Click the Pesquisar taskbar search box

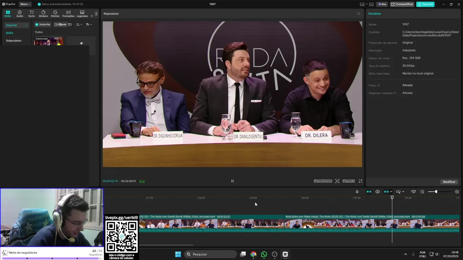211,254
